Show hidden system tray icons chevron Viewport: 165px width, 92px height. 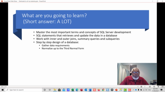133,90
